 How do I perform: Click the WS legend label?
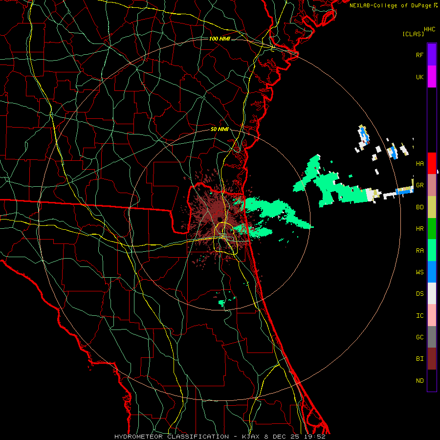tap(419, 272)
